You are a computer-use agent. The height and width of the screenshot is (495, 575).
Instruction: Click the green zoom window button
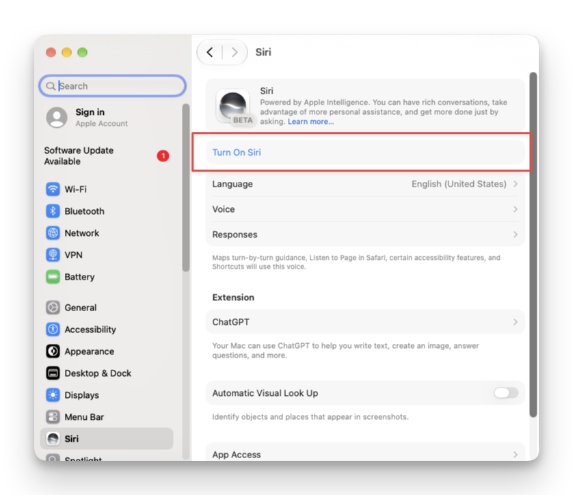tap(83, 53)
